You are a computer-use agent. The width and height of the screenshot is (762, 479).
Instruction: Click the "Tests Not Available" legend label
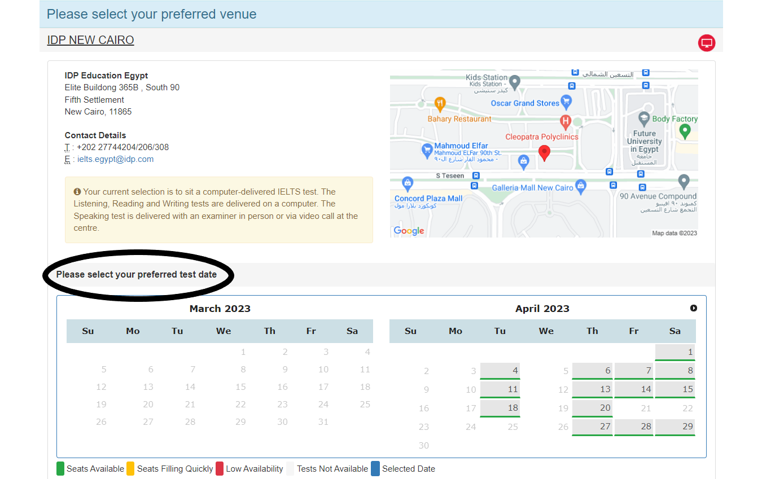click(332, 469)
